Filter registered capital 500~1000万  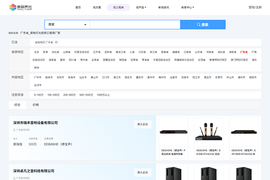86,95
